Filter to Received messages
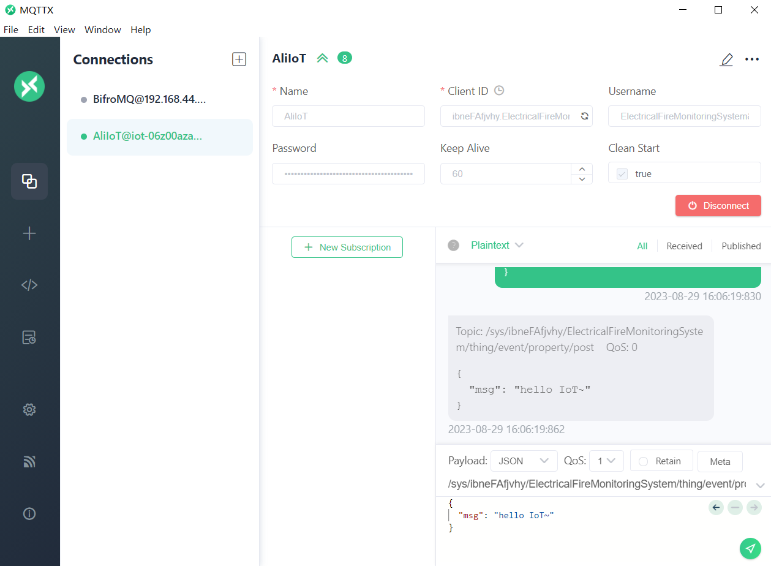This screenshot has height=566, width=771. (x=684, y=246)
